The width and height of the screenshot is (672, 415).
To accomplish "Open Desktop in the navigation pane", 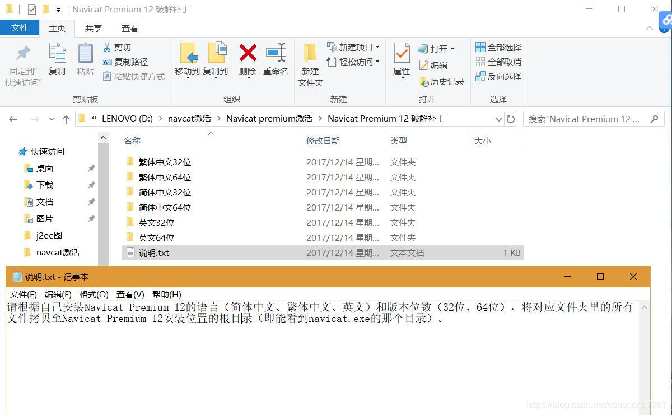I will (x=39, y=168).
